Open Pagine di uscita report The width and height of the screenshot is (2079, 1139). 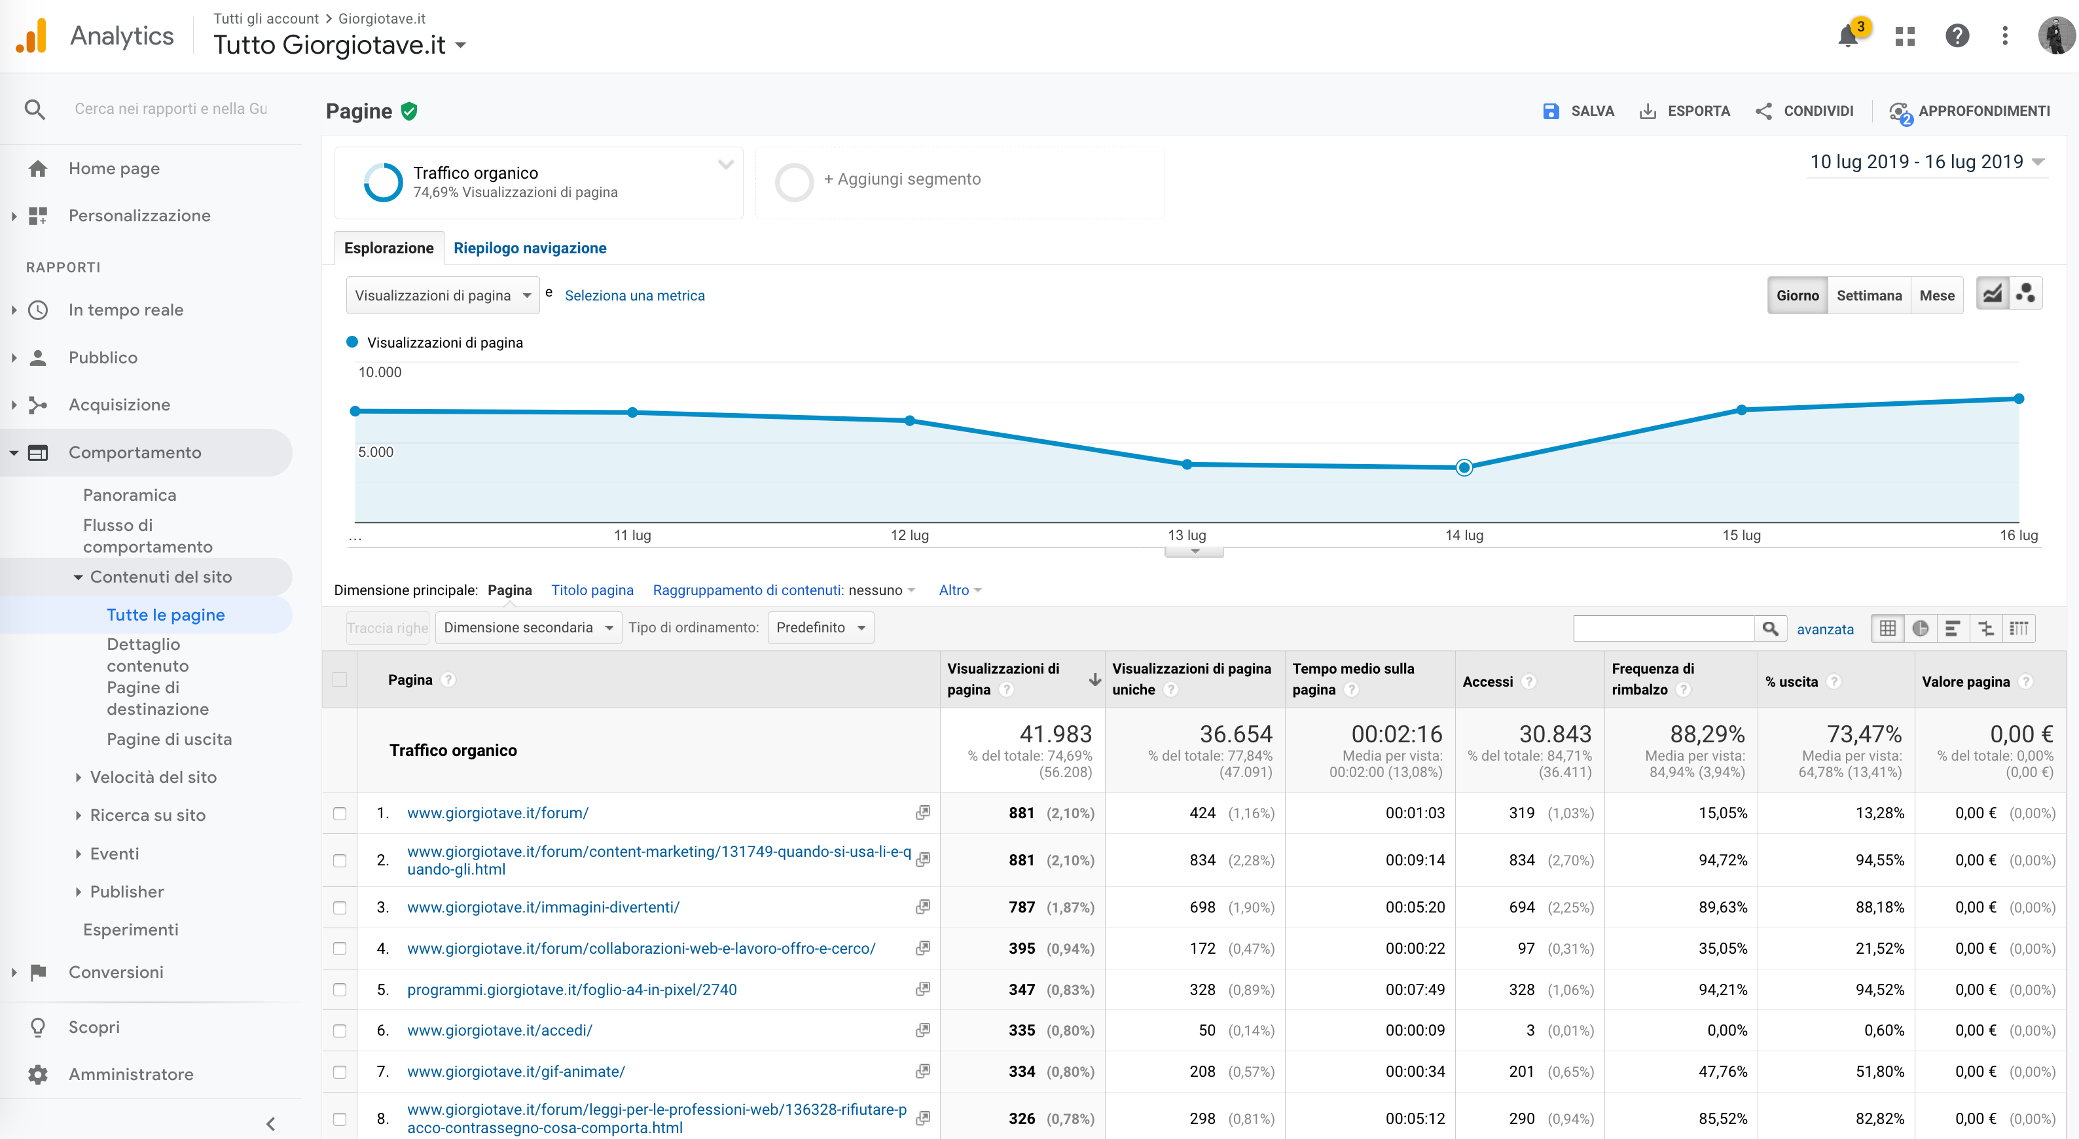tap(169, 740)
